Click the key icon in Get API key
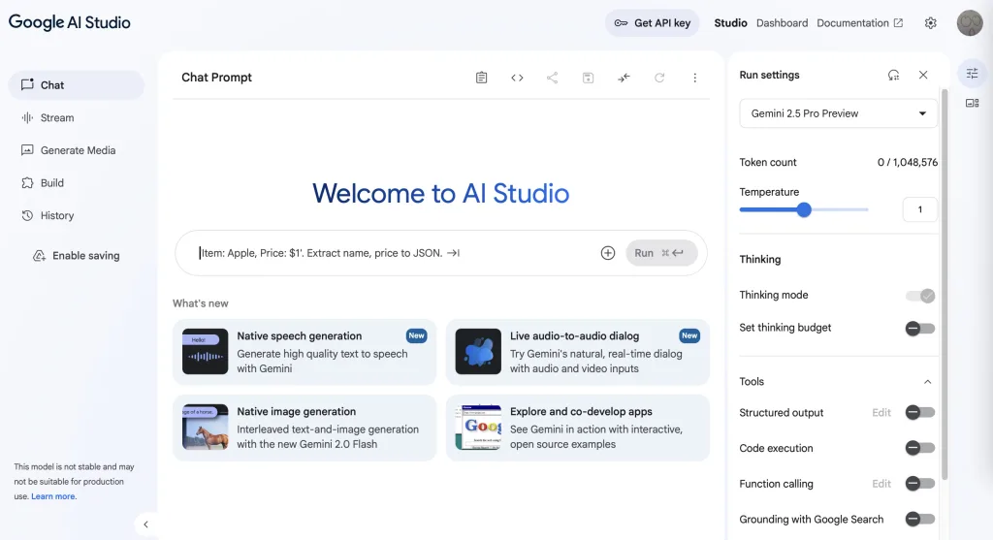993x540 pixels. [621, 23]
